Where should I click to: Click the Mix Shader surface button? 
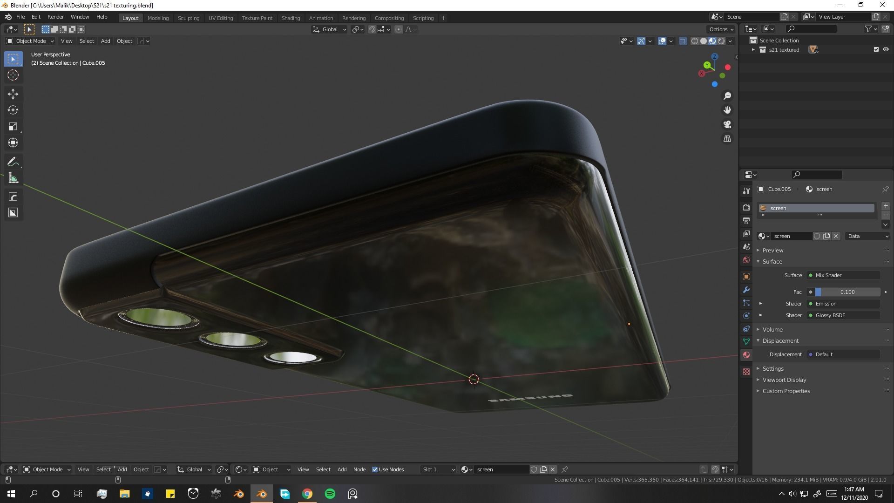pyautogui.click(x=844, y=275)
